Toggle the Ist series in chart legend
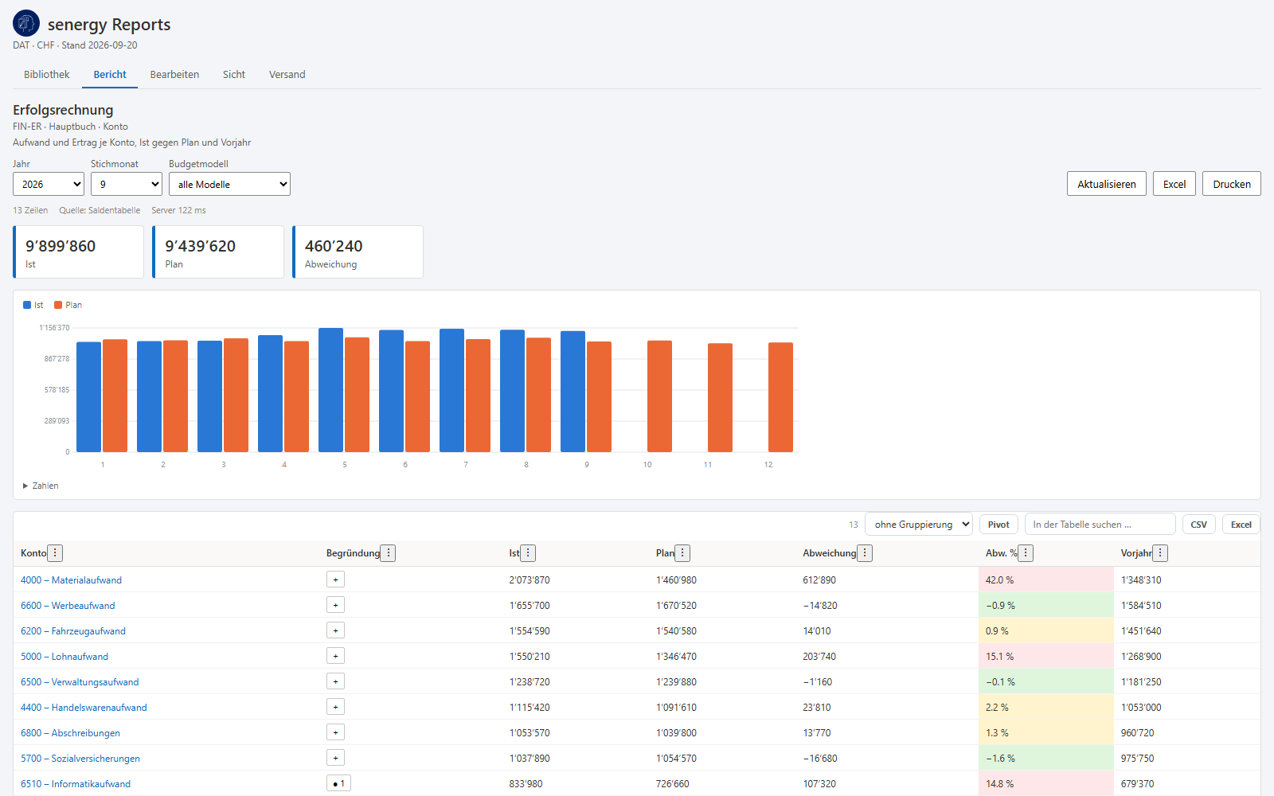Image resolution: width=1274 pixels, height=796 pixels. (33, 305)
